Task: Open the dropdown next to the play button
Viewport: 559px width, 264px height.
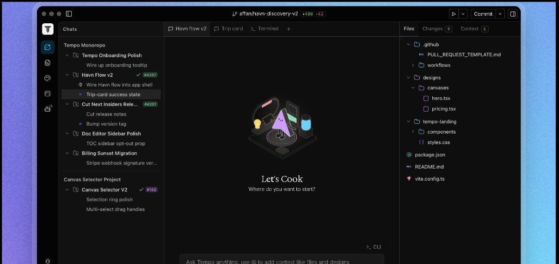Action: 463,14
